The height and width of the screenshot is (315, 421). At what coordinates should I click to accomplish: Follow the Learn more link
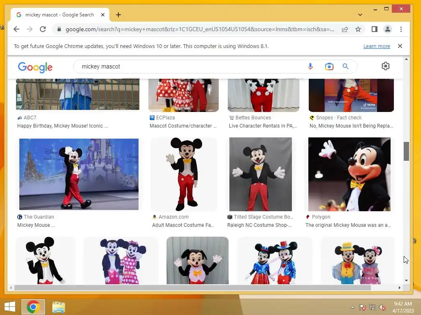(x=377, y=46)
